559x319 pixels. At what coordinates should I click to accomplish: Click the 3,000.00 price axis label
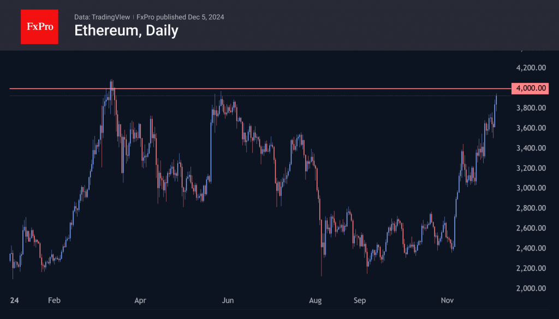point(531,188)
